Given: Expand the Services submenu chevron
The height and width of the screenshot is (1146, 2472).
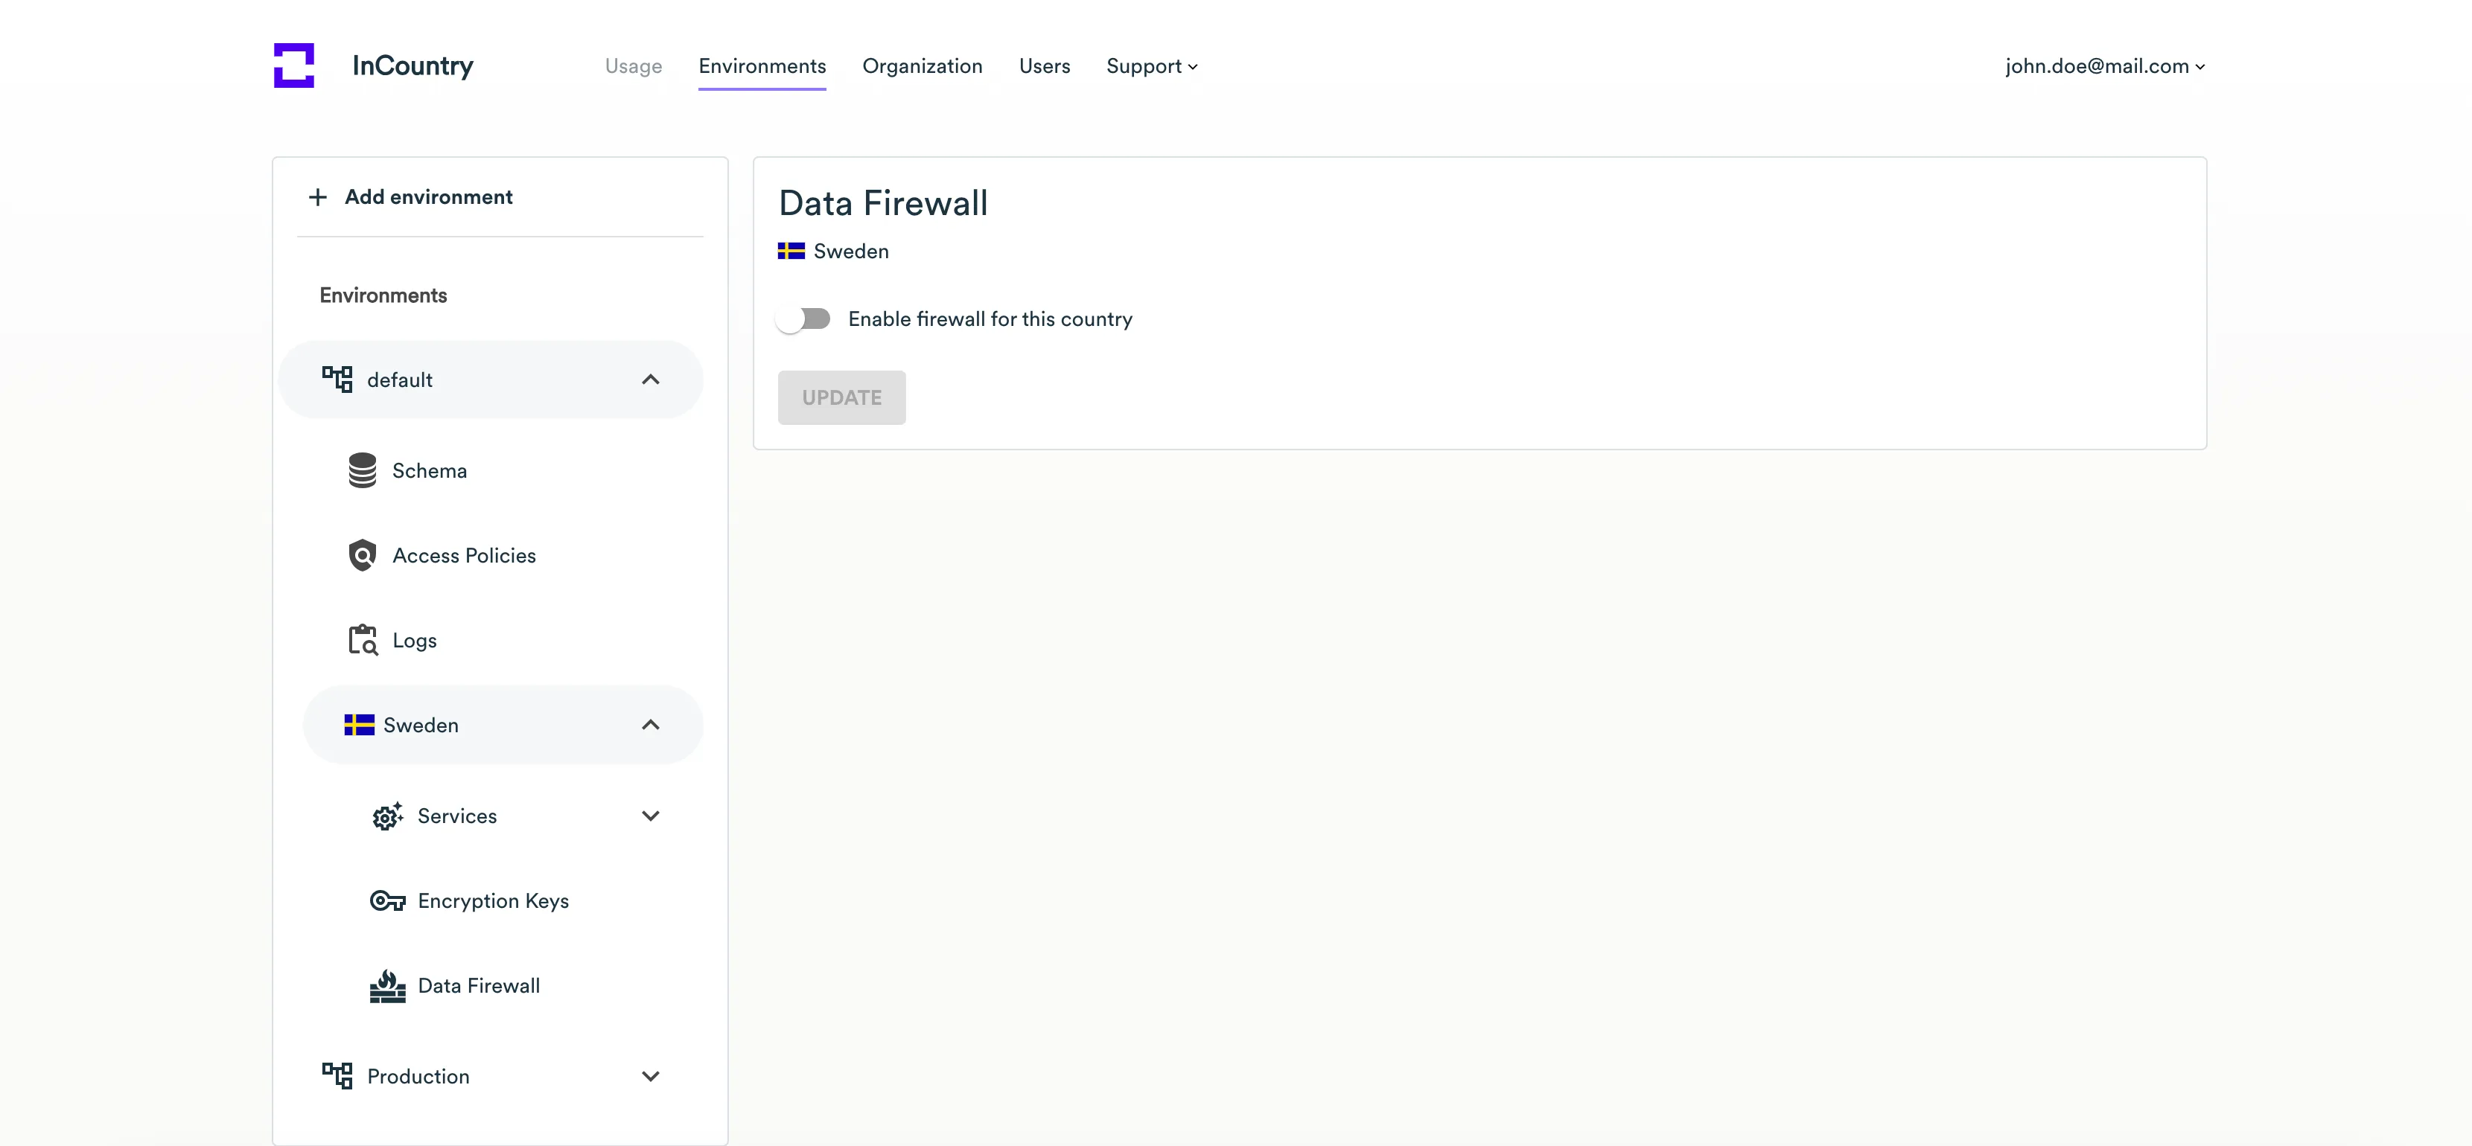Looking at the screenshot, I should 650,816.
